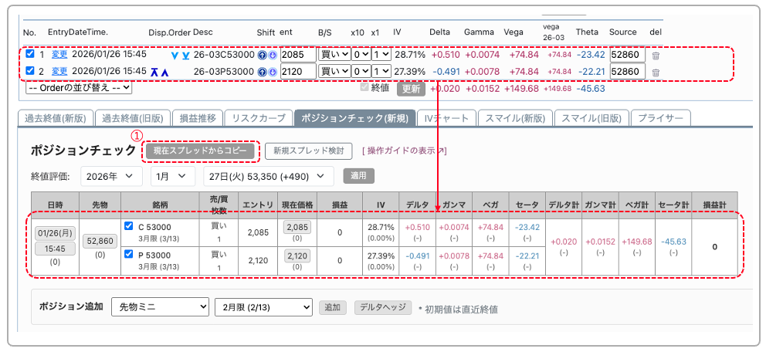This screenshot has height=352, width=766.
Task: Click the +149.68 ベガ計 total value
Action: 638,242
